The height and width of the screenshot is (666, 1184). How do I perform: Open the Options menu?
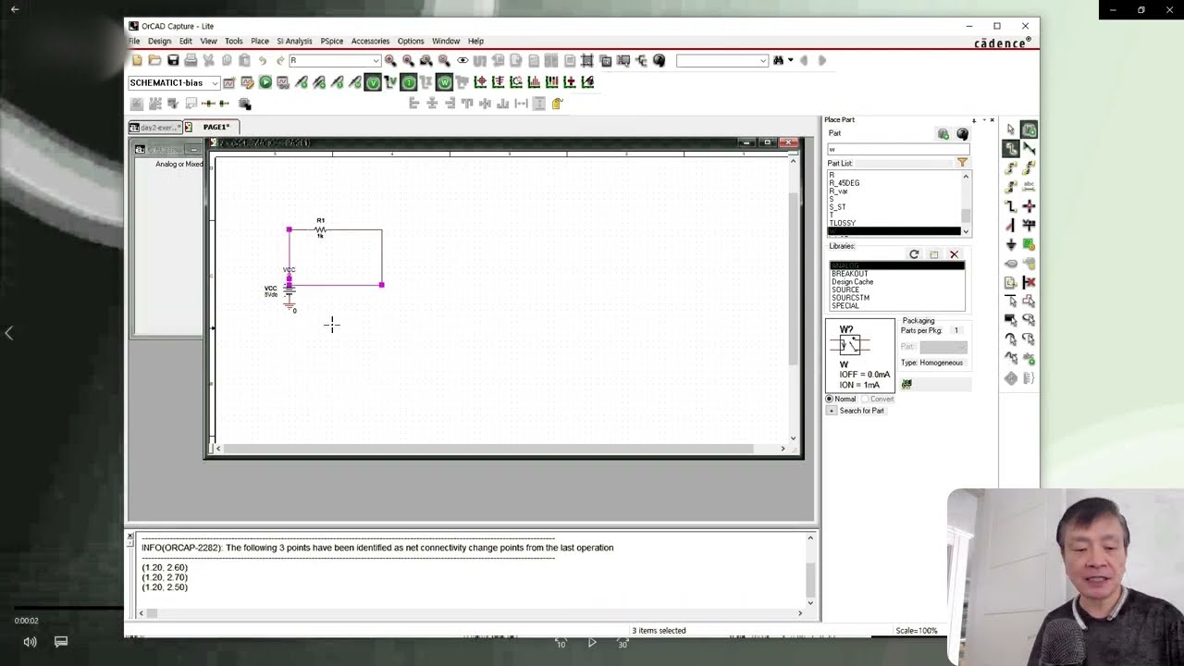point(411,41)
